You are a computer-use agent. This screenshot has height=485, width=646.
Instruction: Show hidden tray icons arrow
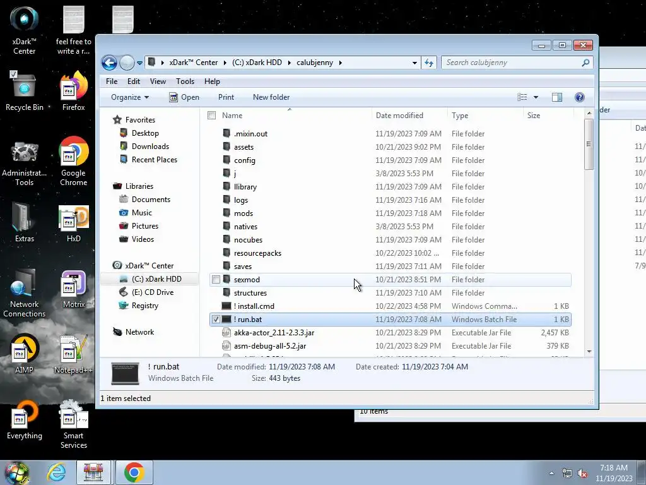click(551, 473)
